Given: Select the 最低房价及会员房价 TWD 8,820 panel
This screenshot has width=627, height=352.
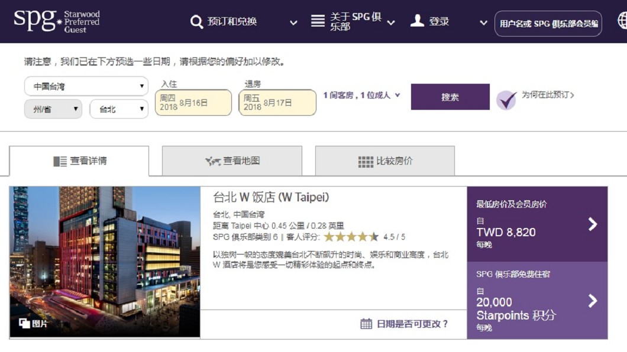Looking at the screenshot, I should (537, 224).
